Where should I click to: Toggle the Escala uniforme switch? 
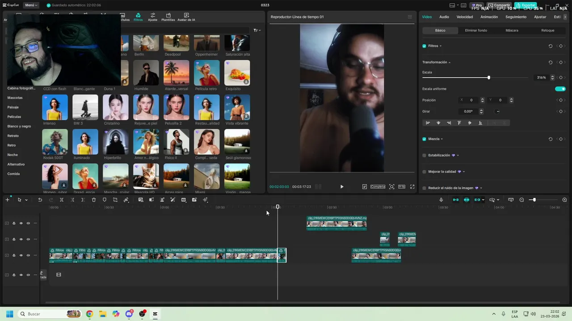(560, 89)
